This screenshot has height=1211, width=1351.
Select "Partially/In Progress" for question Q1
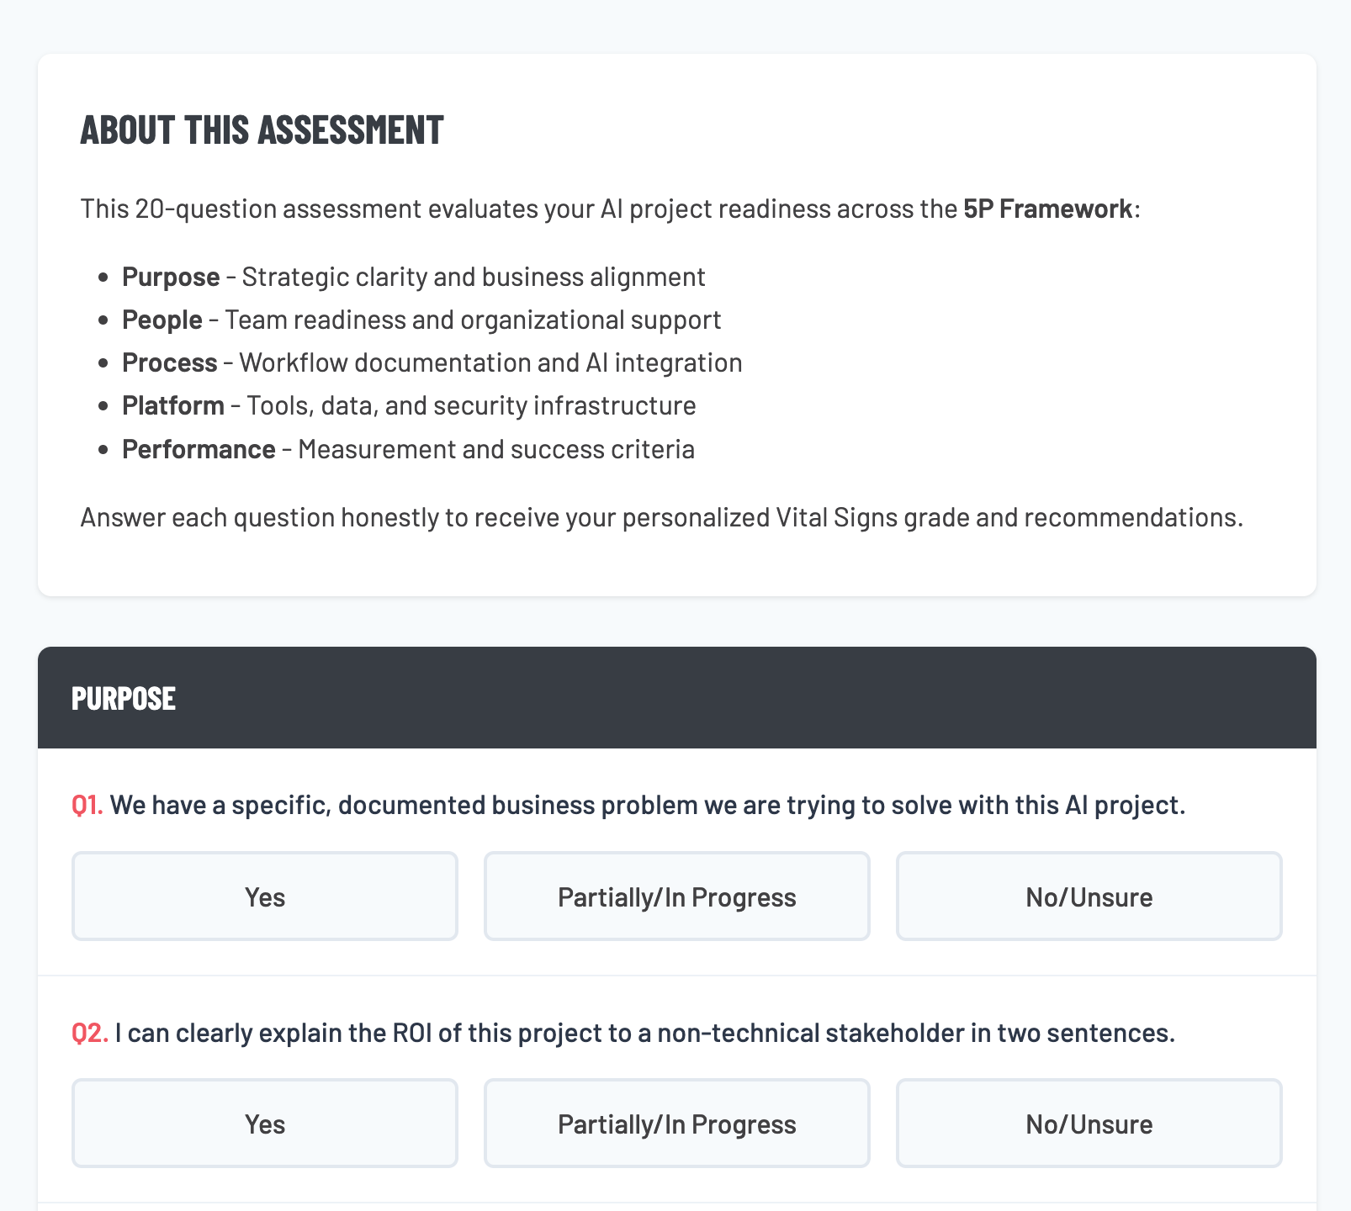(676, 896)
